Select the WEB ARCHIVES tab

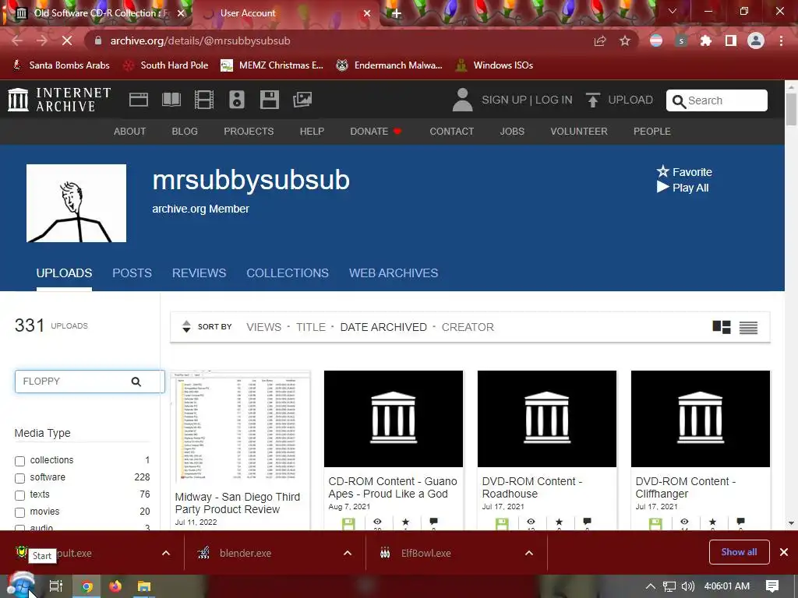(394, 273)
